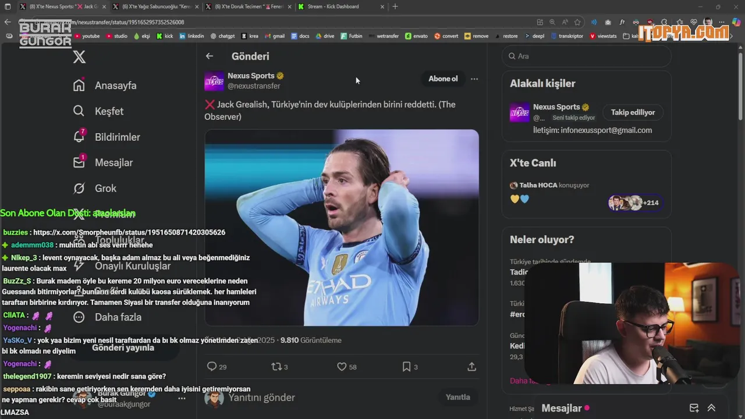The image size is (745, 419).
Task: View +214 listeners avatars
Action: (635, 203)
